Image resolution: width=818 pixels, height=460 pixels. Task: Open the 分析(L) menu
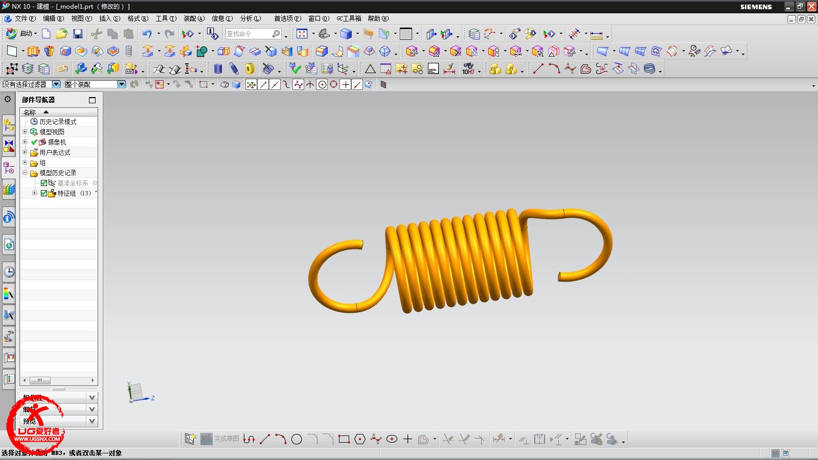(x=251, y=18)
